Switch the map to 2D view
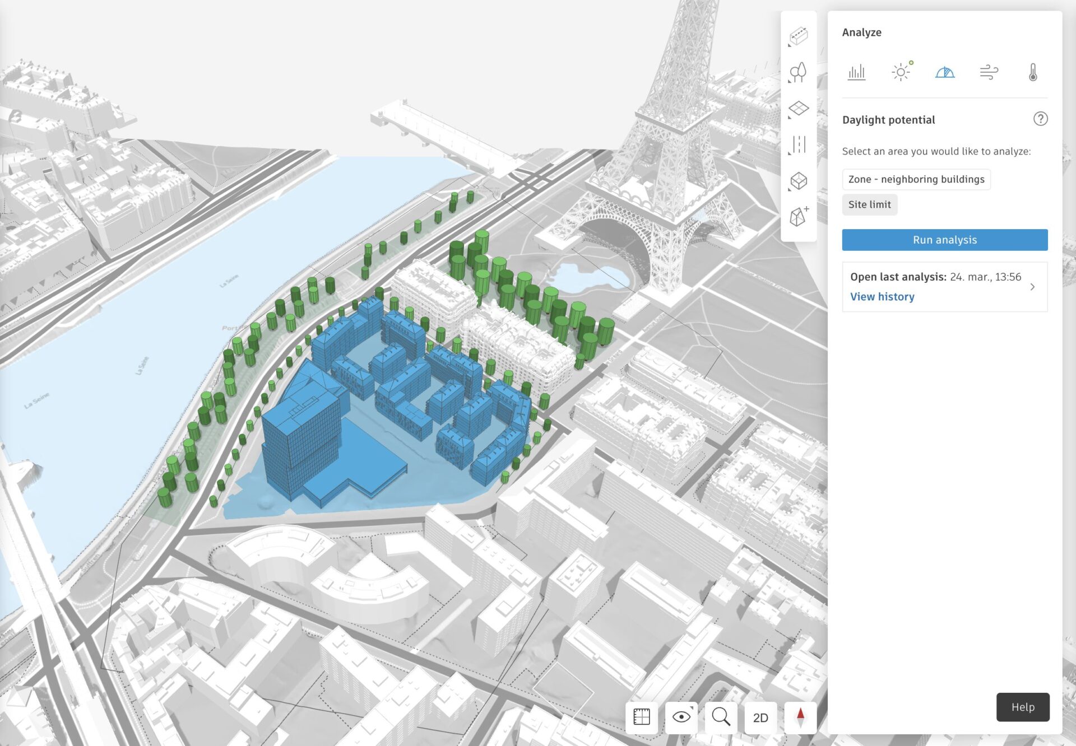 tap(760, 717)
